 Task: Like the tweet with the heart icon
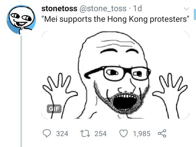point(124,133)
